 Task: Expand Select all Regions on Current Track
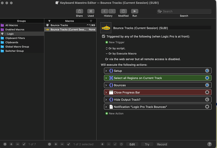point(106,78)
